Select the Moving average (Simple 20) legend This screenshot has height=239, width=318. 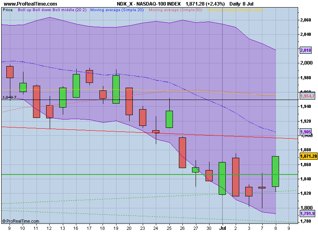pyautogui.click(x=117, y=10)
